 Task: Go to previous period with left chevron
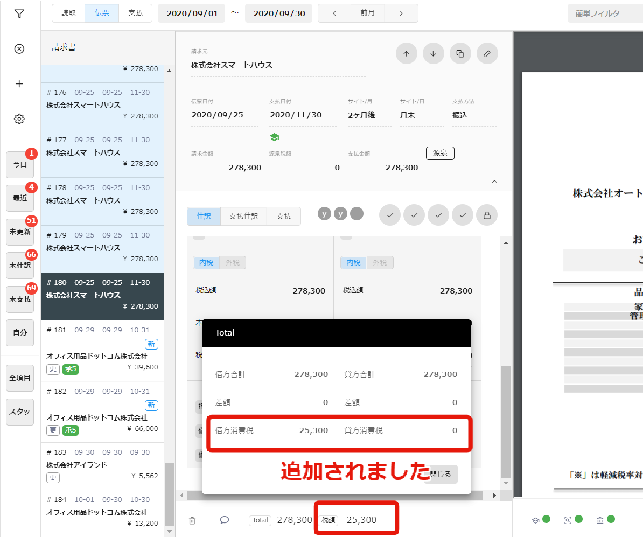click(x=334, y=13)
